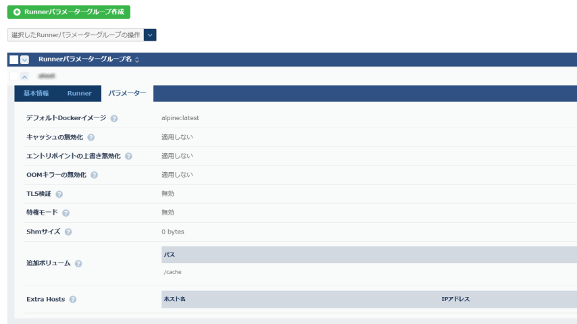Viewport: 577px width, 324px height.
Task: Switch to the 基本情報 tab
Action: 36,93
